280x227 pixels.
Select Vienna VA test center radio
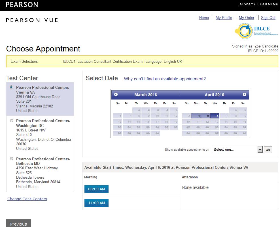pyautogui.click(x=11, y=87)
